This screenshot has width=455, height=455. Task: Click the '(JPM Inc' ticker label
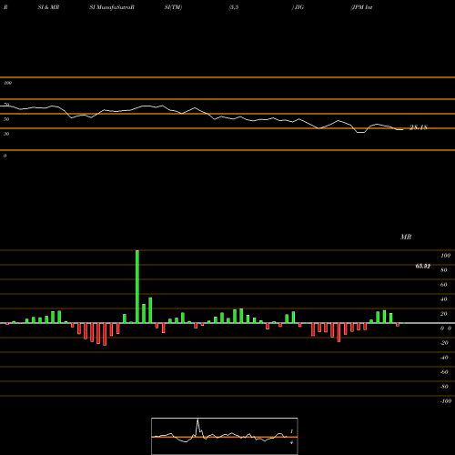(x=361, y=7)
